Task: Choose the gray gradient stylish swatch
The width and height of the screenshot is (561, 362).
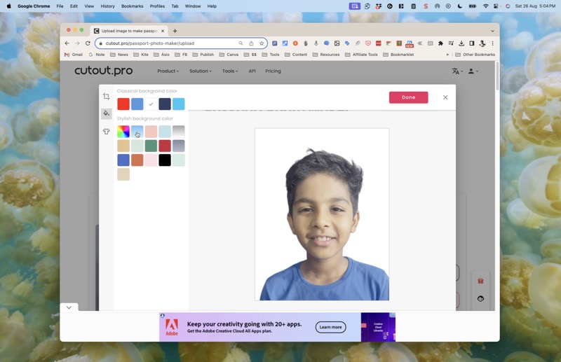Action: (179, 132)
